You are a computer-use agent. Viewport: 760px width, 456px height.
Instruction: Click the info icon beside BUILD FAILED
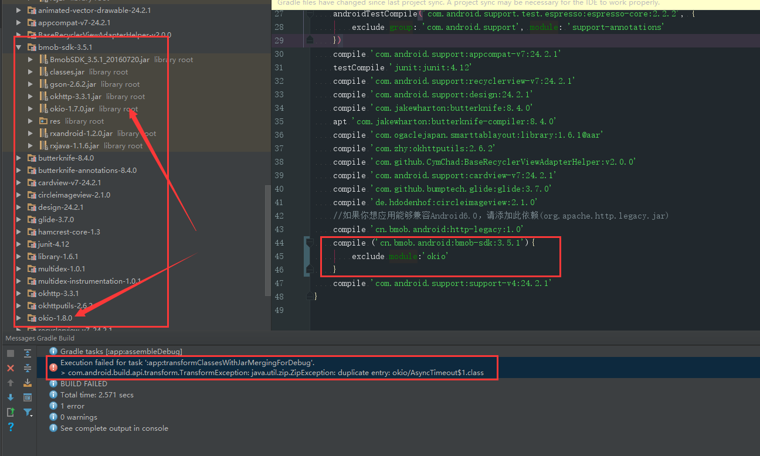(x=54, y=384)
